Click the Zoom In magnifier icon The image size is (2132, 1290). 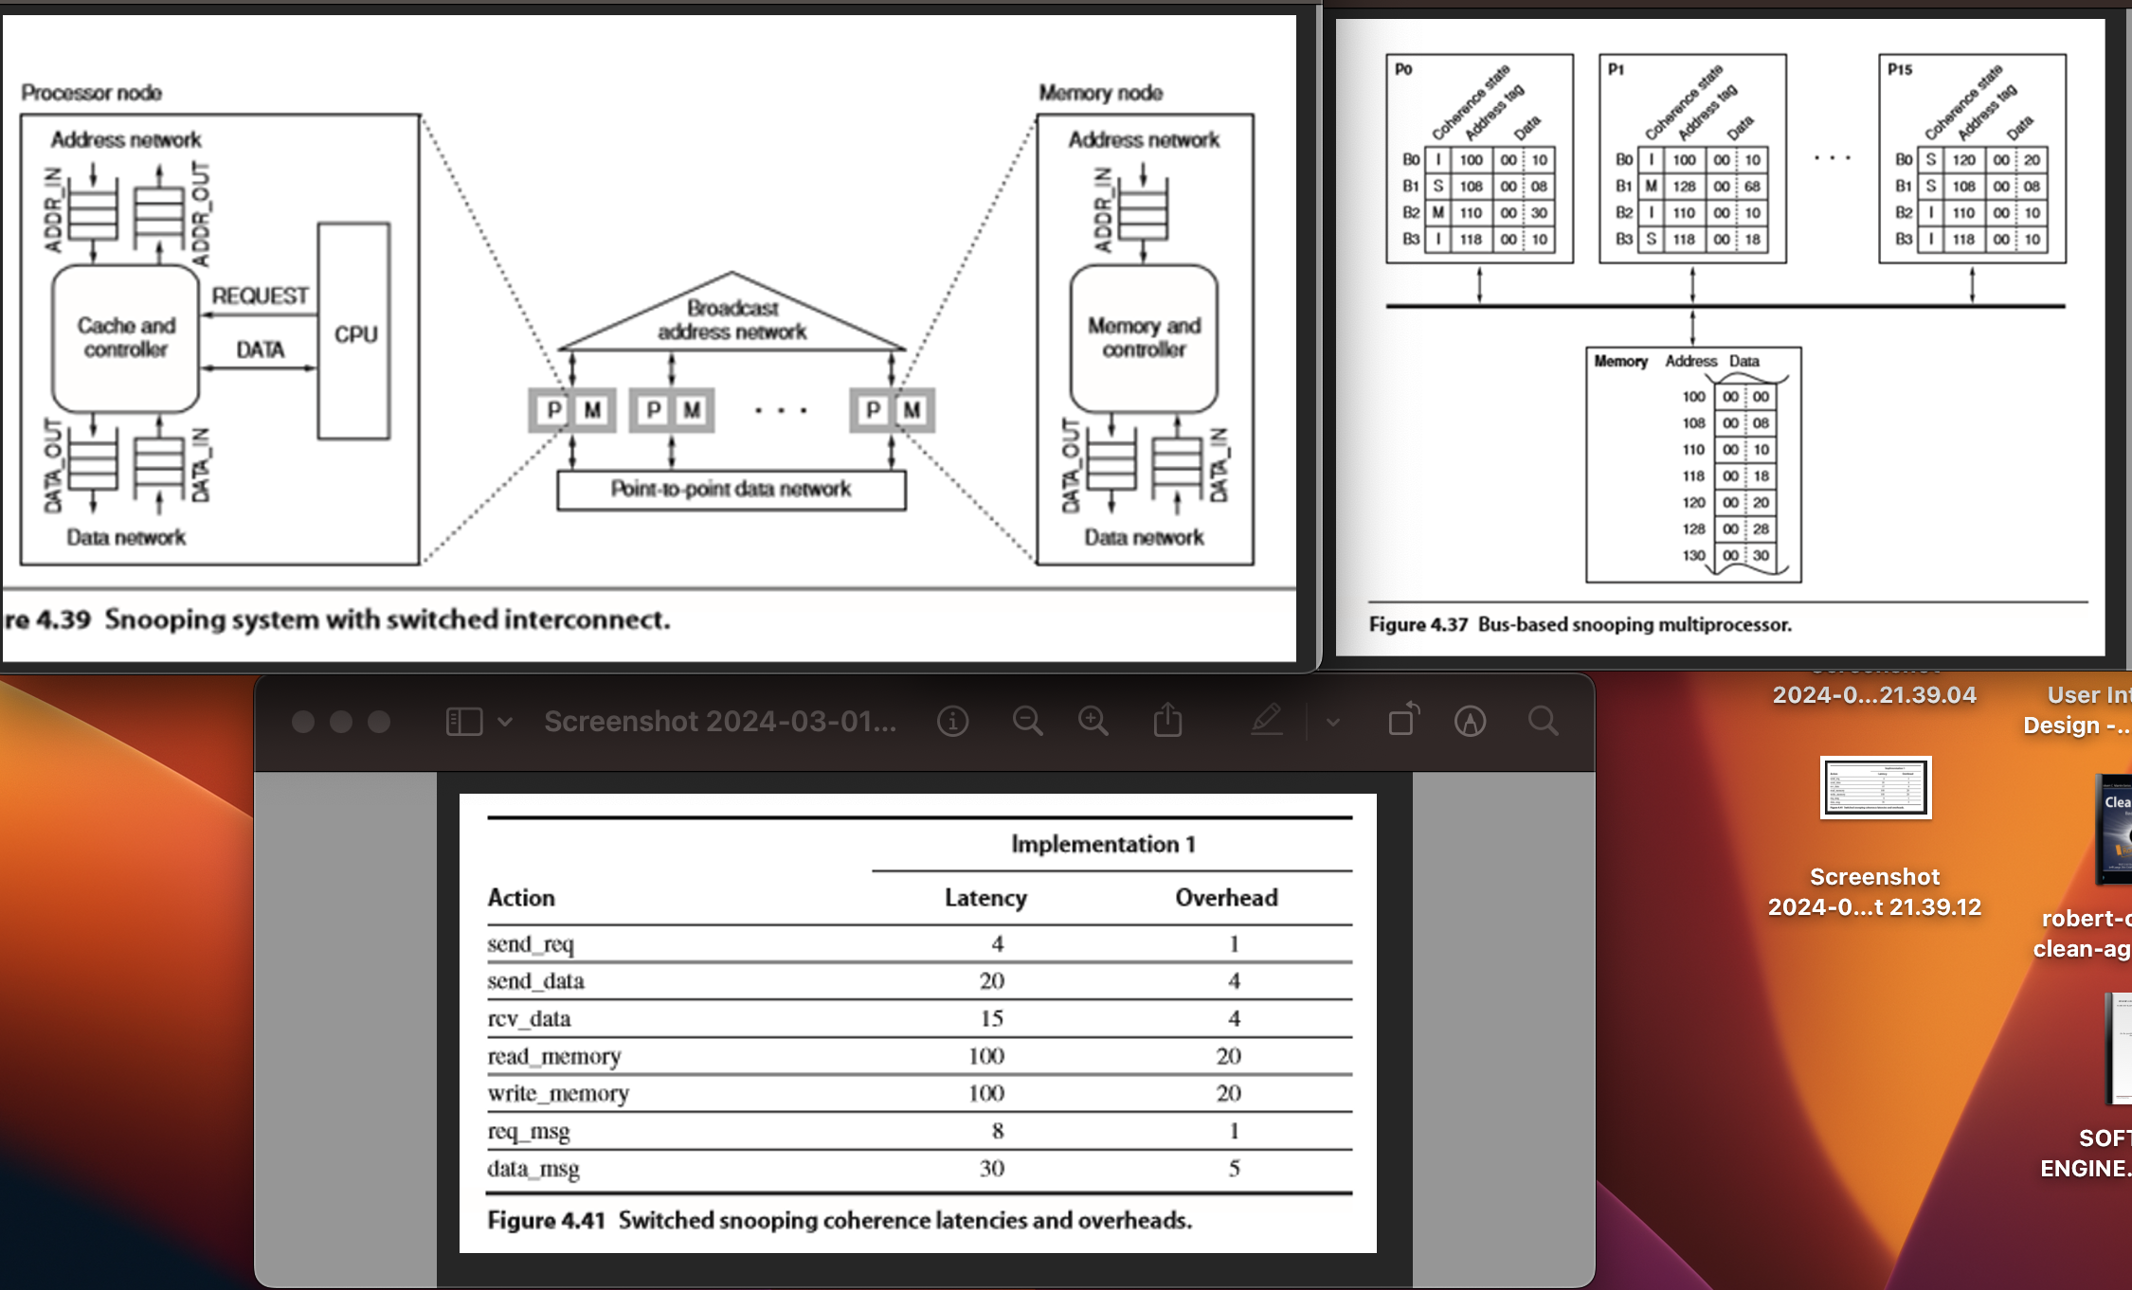1093,722
